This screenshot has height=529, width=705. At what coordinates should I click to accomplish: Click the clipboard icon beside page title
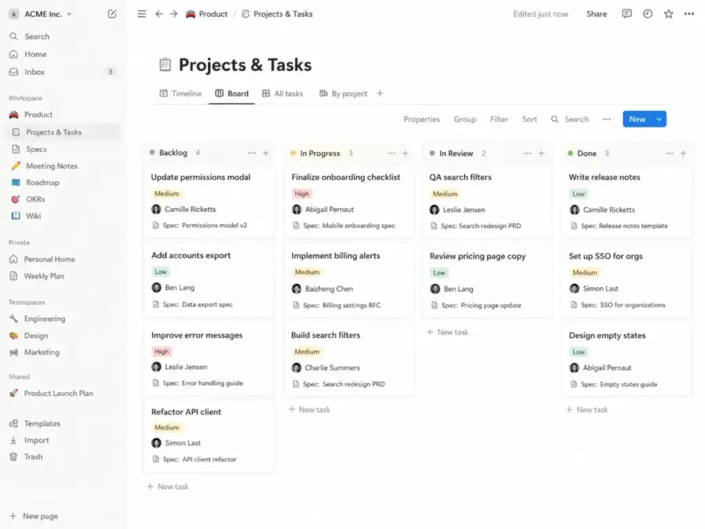165,65
